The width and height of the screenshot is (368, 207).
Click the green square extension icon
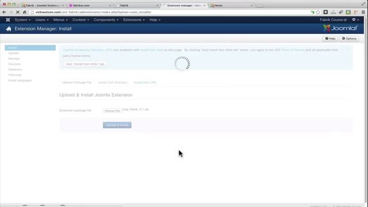[x=348, y=12]
